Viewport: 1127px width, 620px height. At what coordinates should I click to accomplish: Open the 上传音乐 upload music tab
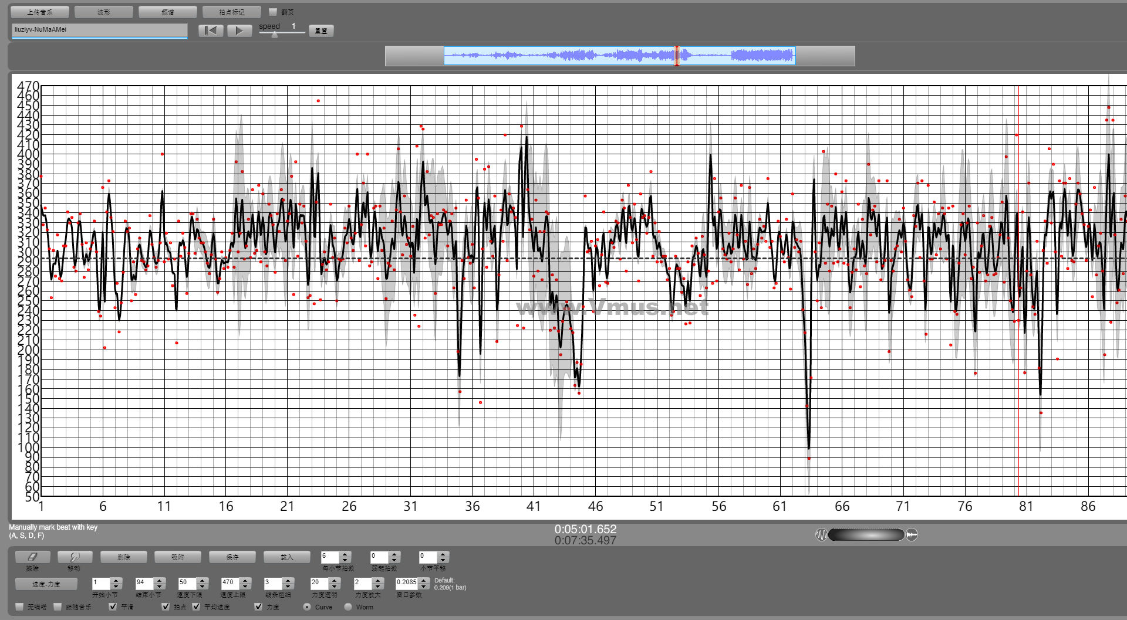[x=40, y=12]
